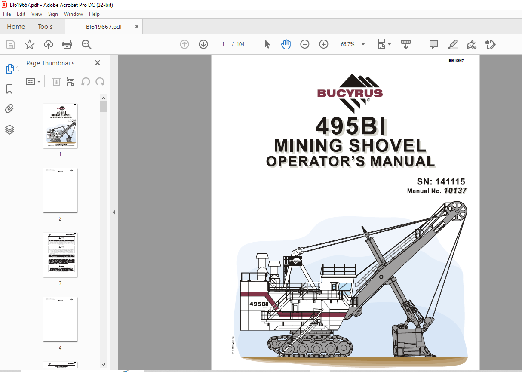This screenshot has height=372, width=522.
Task: Click the 66.7% zoom value field
Action: tap(347, 44)
